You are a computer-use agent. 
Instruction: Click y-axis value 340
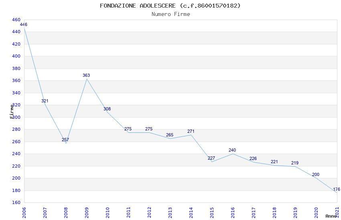[16, 93]
